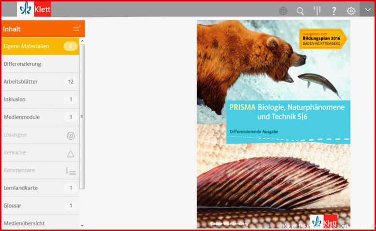The height and width of the screenshot is (231, 376).
Task: Open Kommentare entry
Action: pos(40,170)
